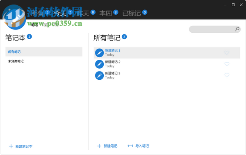Image resolution: width=246 pixels, height=155 pixels.
Task: Select 所有笔记 notebook in sidebar
Action: (44, 52)
